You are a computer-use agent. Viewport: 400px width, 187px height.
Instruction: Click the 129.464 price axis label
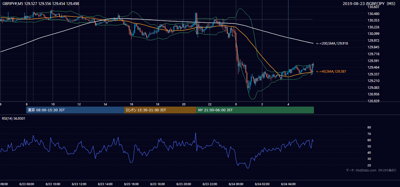pos(373,67)
